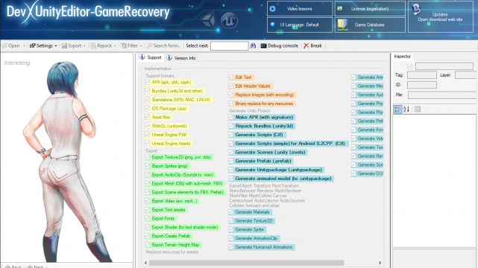Open the Open button dropdown arrow
Screen dimensions: 478x268
click(24, 46)
